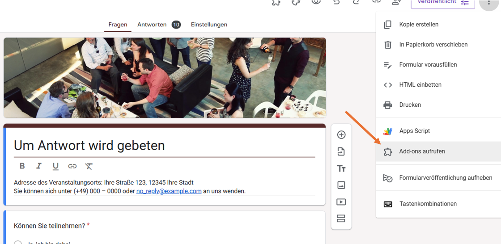Click the insert link formatting icon
501x244 pixels.
click(x=72, y=166)
